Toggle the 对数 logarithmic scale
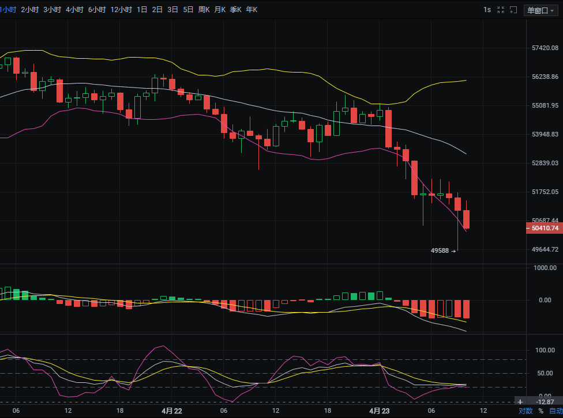563x418 pixels. (x=525, y=411)
